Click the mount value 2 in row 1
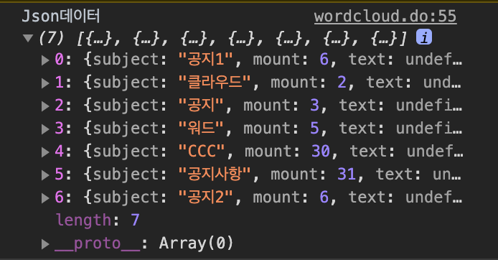Viewport: 498px width, 260px height. point(342,83)
